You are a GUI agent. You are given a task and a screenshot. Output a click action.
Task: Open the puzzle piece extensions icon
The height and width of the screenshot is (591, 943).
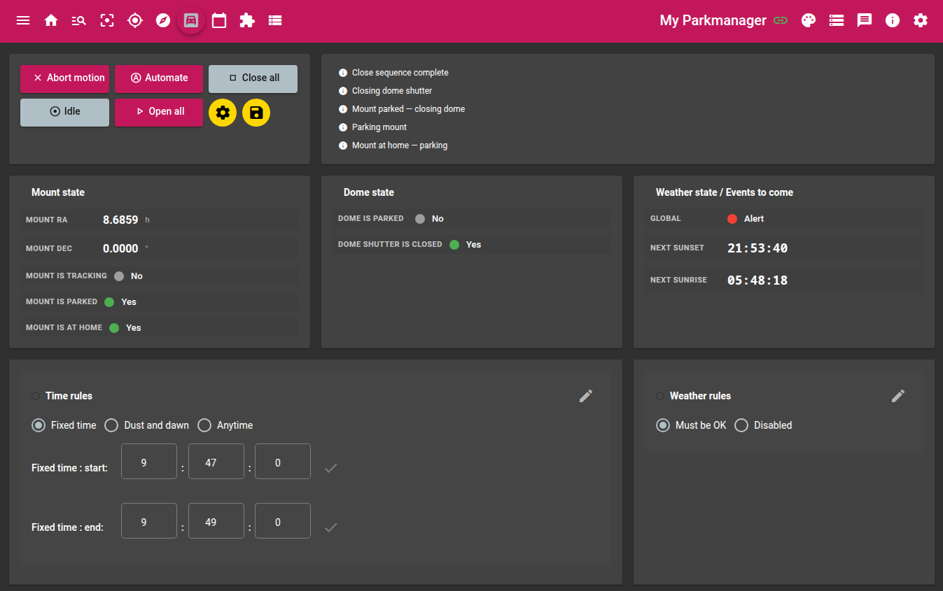click(247, 20)
